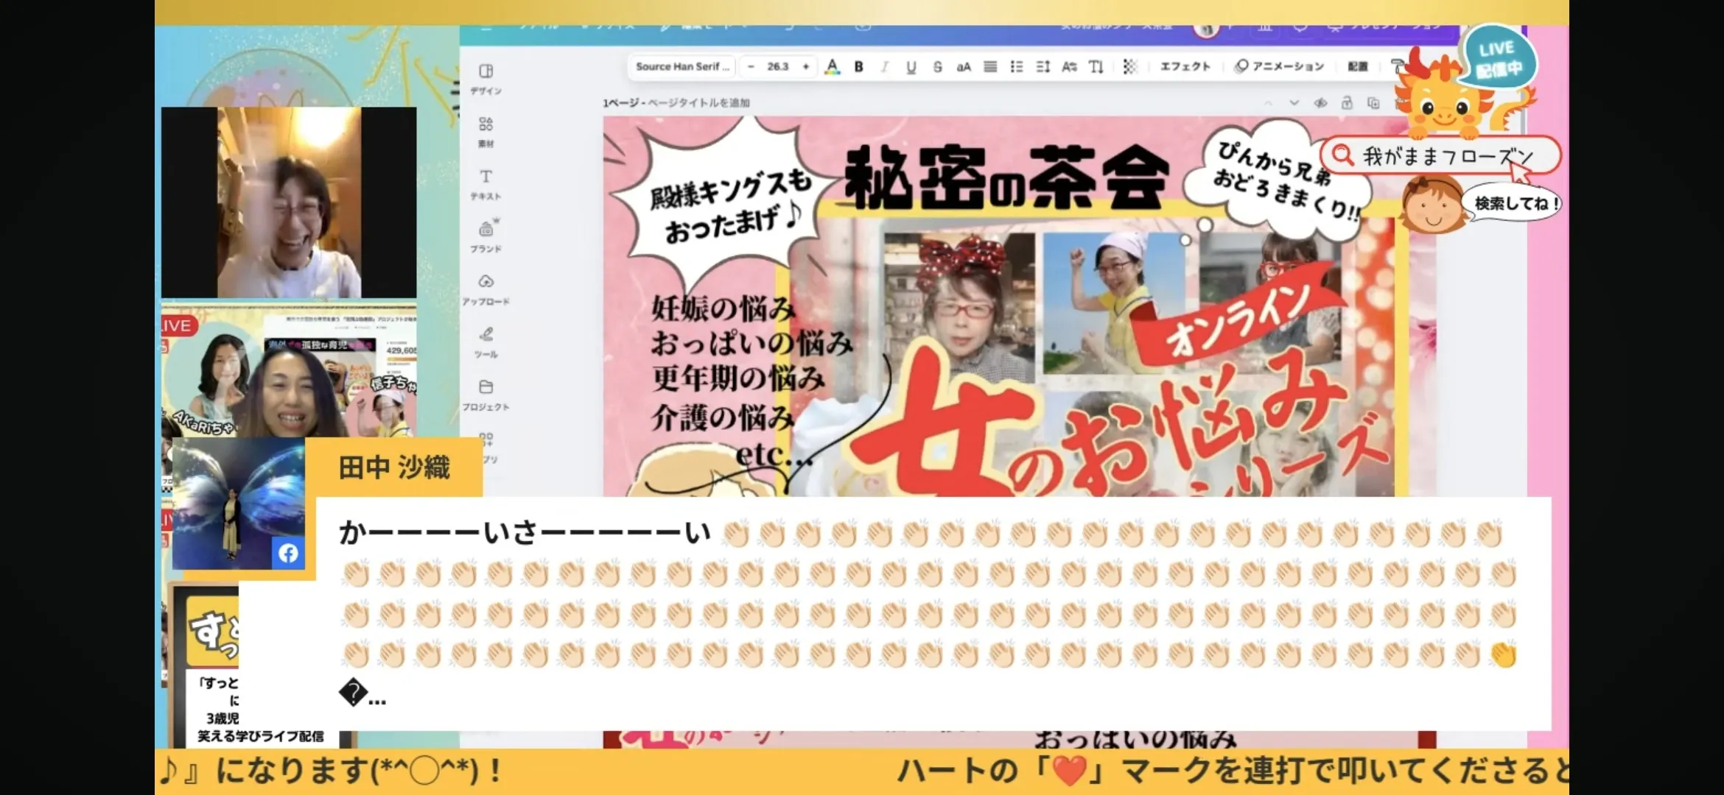1724x795 pixels.
Task: Click the エフェクト button
Action: click(x=1185, y=66)
